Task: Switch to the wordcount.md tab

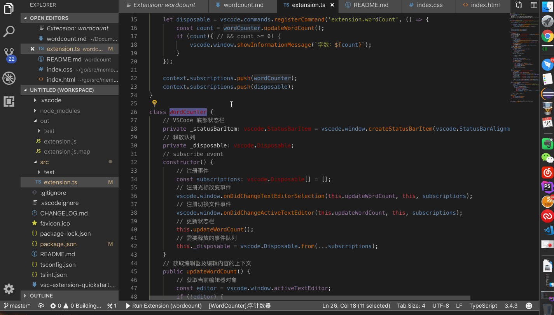Action: (x=243, y=5)
